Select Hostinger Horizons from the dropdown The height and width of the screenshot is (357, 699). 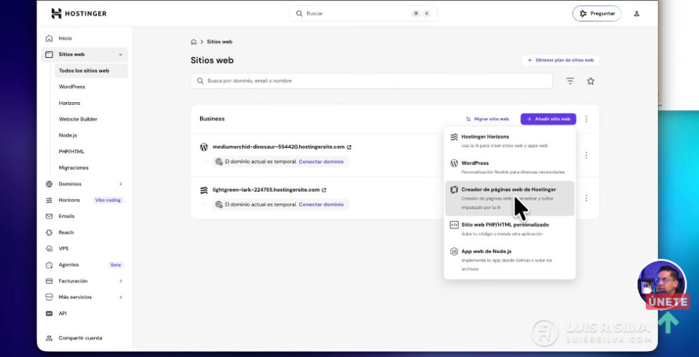click(509, 140)
